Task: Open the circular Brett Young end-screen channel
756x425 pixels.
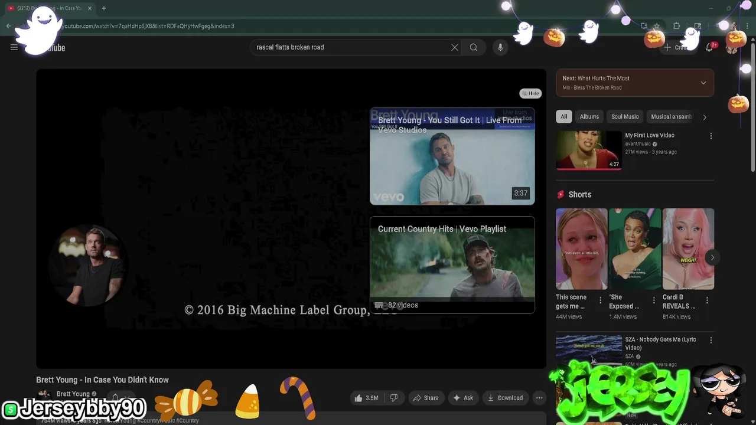Action: (89, 265)
